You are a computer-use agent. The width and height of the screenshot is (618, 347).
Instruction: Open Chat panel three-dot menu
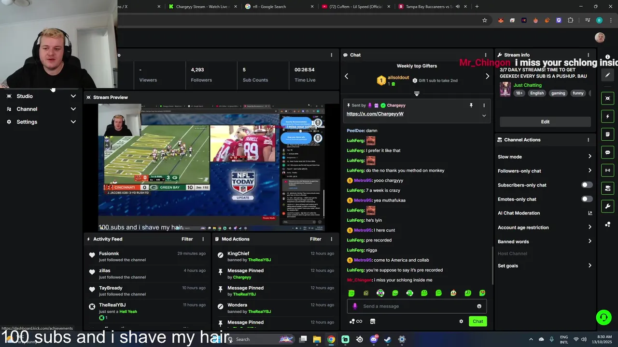click(486, 55)
